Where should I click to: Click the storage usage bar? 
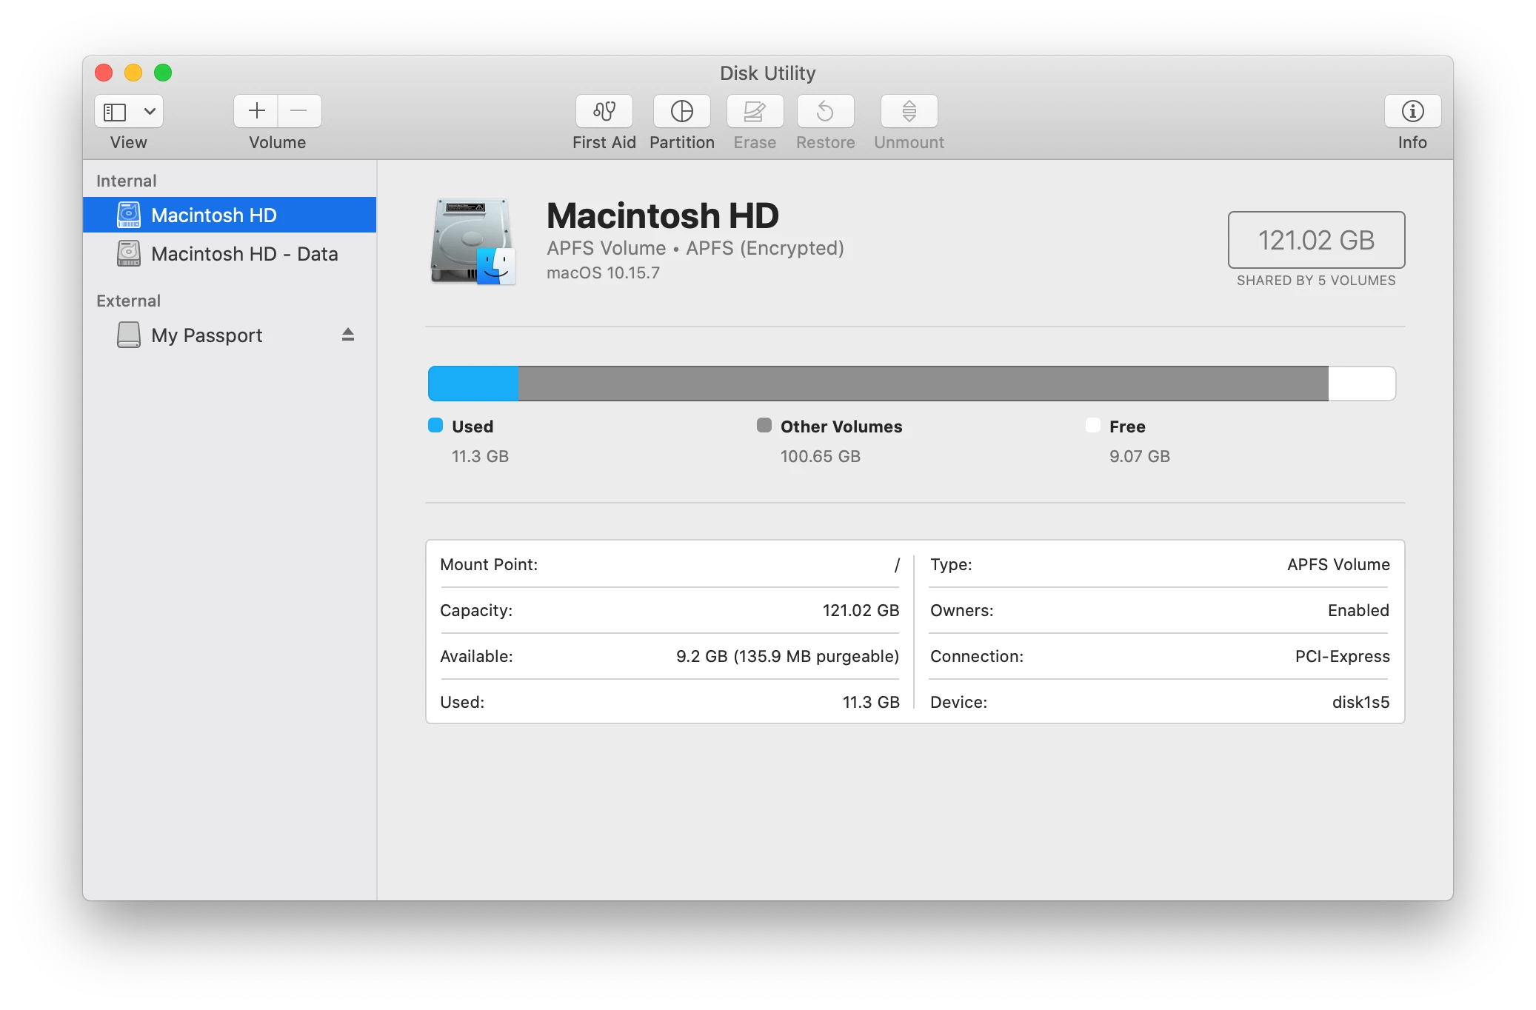911,384
